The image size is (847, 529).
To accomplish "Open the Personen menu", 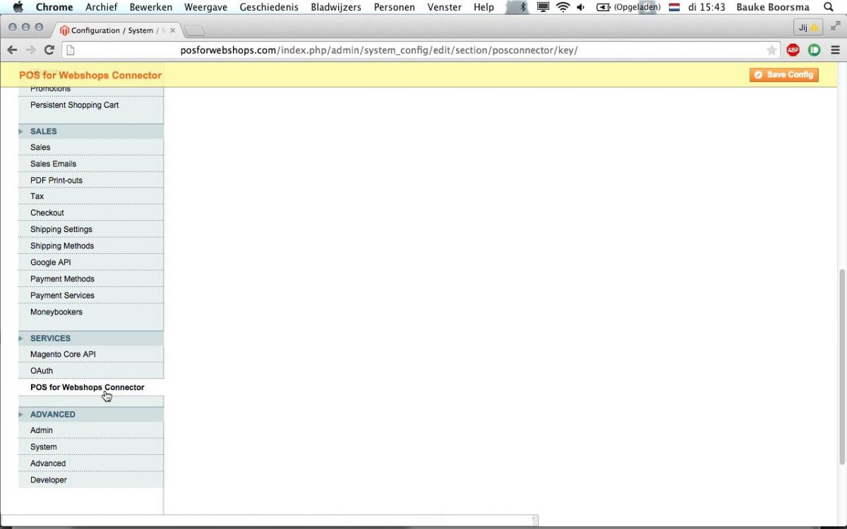I will [x=395, y=7].
